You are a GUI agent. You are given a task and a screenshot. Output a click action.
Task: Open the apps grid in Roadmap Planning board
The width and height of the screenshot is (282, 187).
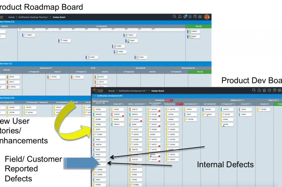(x=190, y=16)
